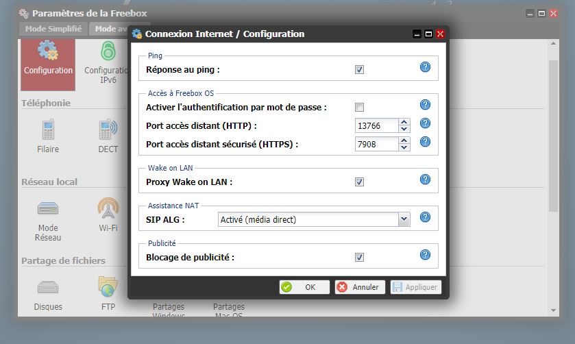Click help icon beside SIP ALG
This screenshot has height=344, width=575.
(425, 217)
